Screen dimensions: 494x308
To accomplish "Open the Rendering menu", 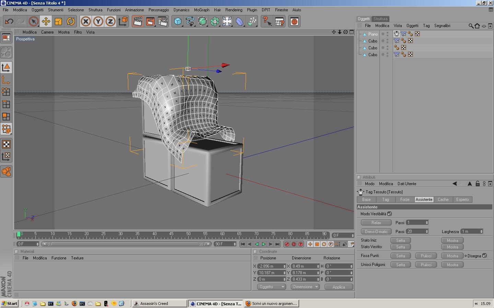I will coord(234,10).
